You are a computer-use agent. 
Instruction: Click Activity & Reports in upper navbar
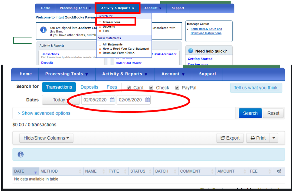click(118, 8)
